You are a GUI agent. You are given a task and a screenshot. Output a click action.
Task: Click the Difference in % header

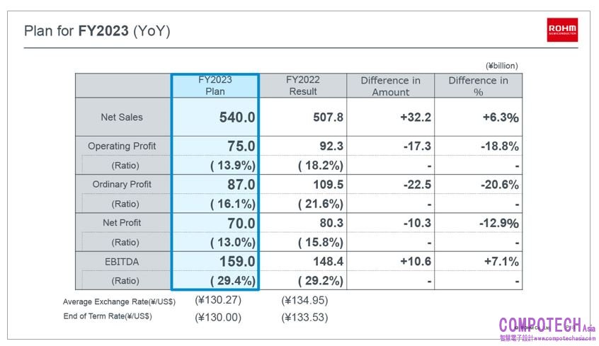pos(478,86)
